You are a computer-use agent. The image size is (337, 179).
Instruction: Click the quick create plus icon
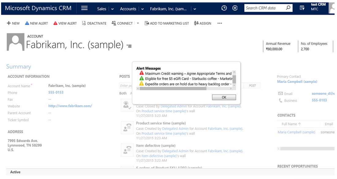[x=235, y=8]
